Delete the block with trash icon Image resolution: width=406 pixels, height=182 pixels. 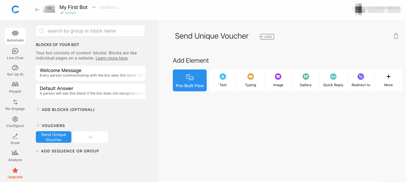396,36
